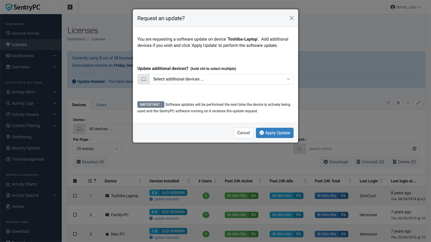This screenshot has width=431, height=242.
Task: Switch to the Users tab
Action: click(x=101, y=105)
